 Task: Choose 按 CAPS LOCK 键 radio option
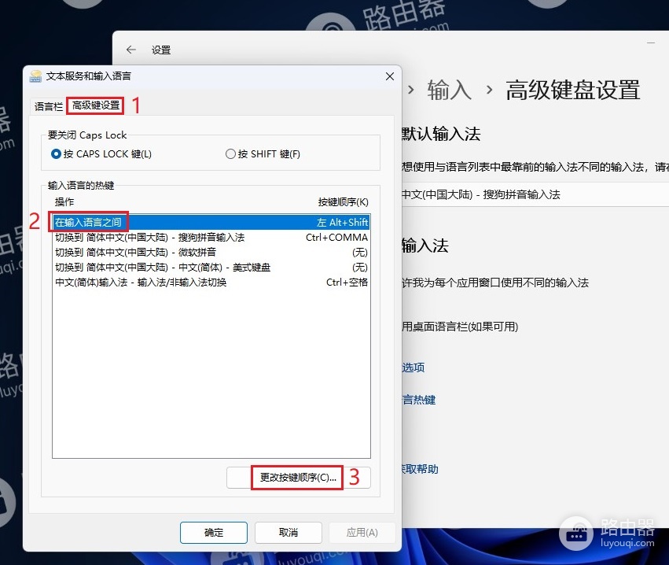click(x=101, y=153)
